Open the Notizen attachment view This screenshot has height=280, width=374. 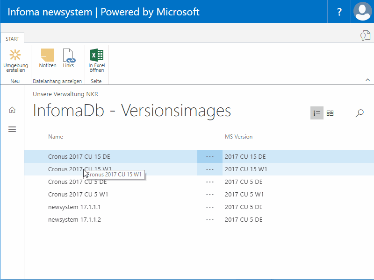click(x=48, y=58)
